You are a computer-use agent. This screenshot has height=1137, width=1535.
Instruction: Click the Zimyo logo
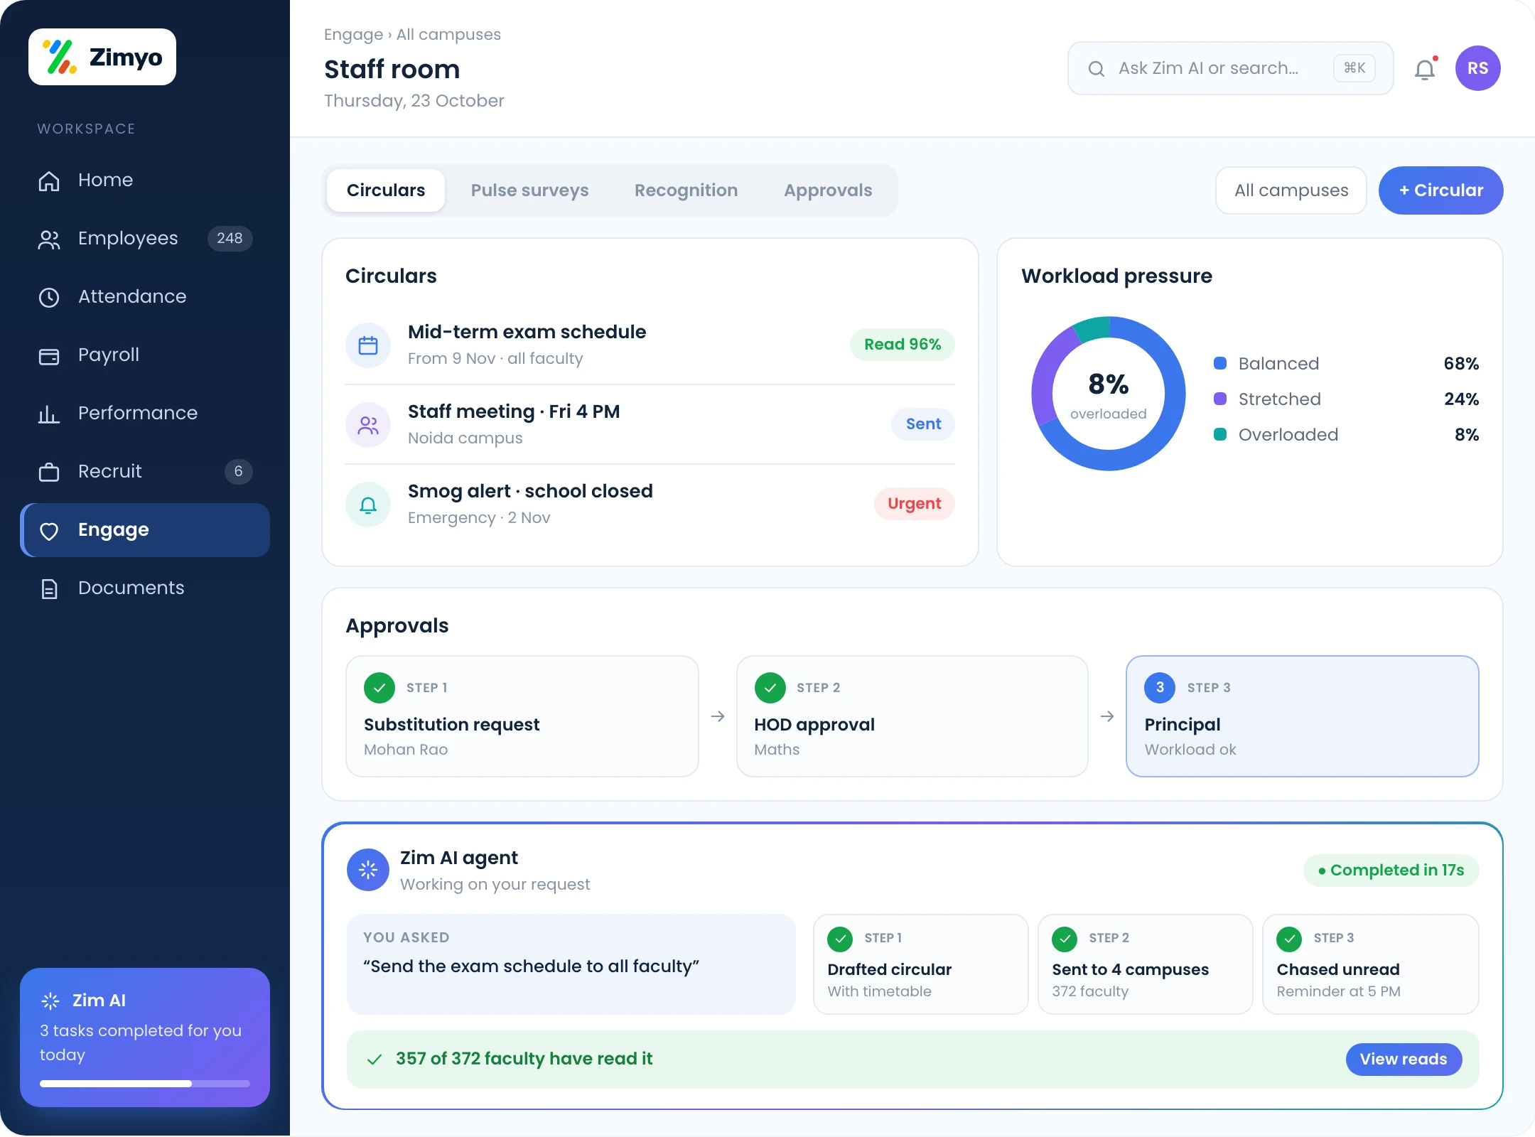[x=102, y=57]
